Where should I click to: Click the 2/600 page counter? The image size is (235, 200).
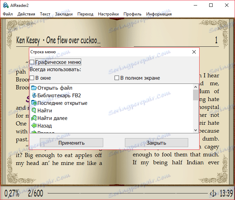point(35,193)
